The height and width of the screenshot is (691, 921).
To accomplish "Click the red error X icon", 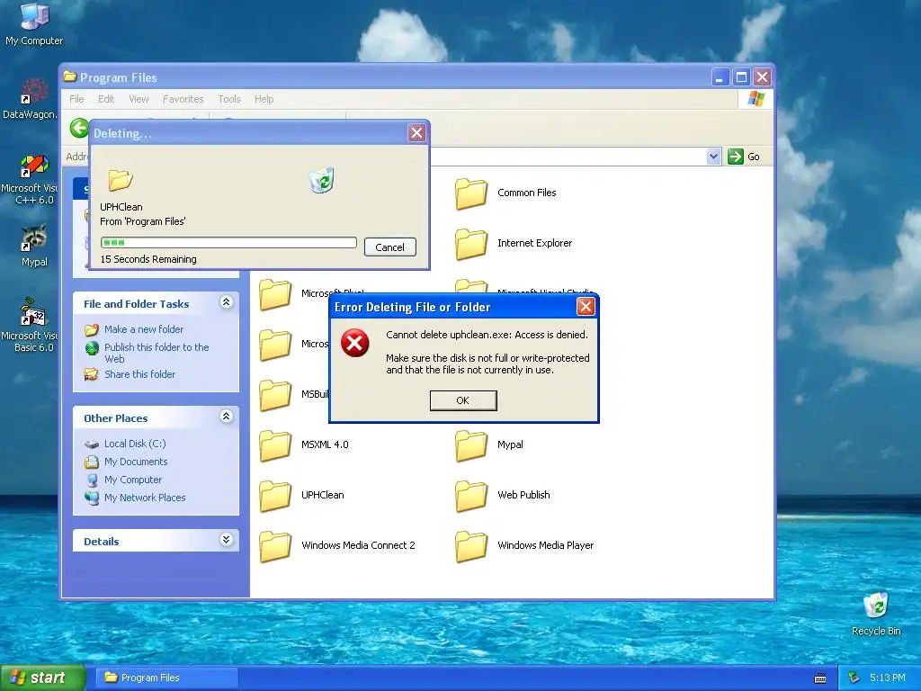I will [x=354, y=343].
